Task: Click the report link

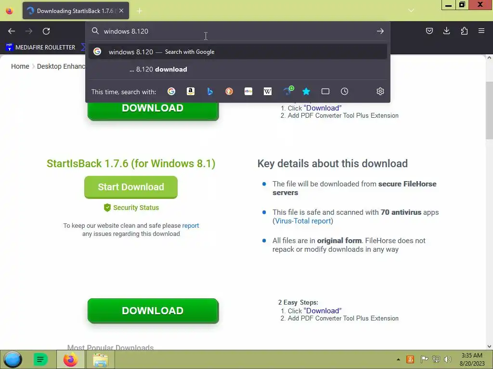Action: click(191, 226)
